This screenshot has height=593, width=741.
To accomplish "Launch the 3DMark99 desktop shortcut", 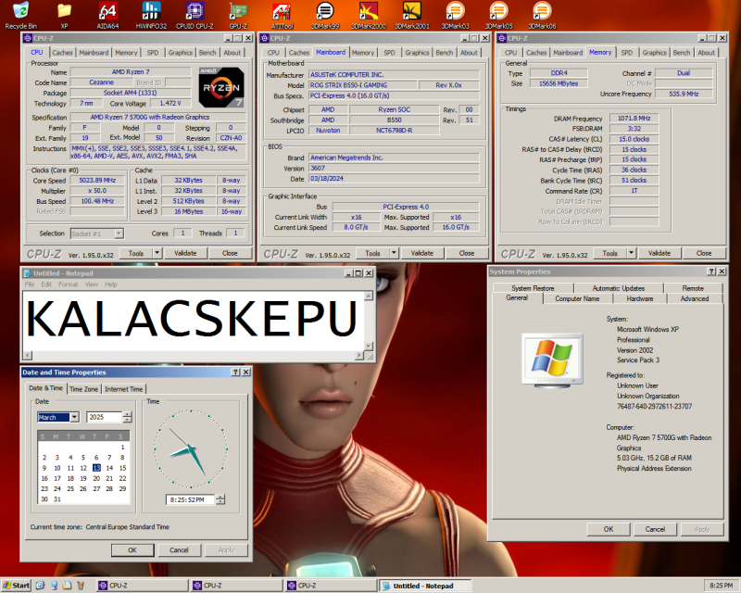I will pyautogui.click(x=325, y=15).
